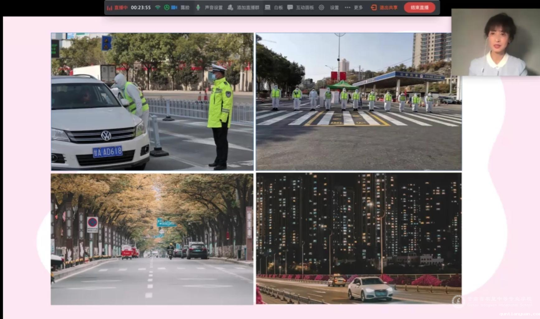Click the autumn tree-lined street photo
This screenshot has width=540, height=319.
[152, 239]
